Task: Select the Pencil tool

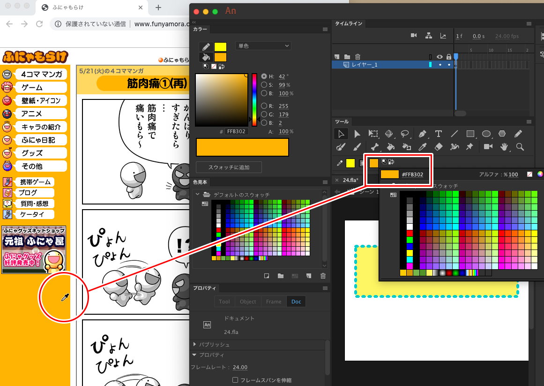Action: 518,134
